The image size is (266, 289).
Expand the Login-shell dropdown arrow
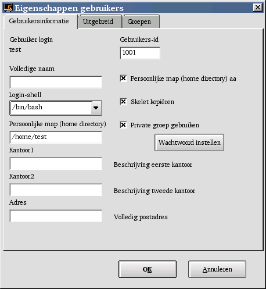click(96, 108)
